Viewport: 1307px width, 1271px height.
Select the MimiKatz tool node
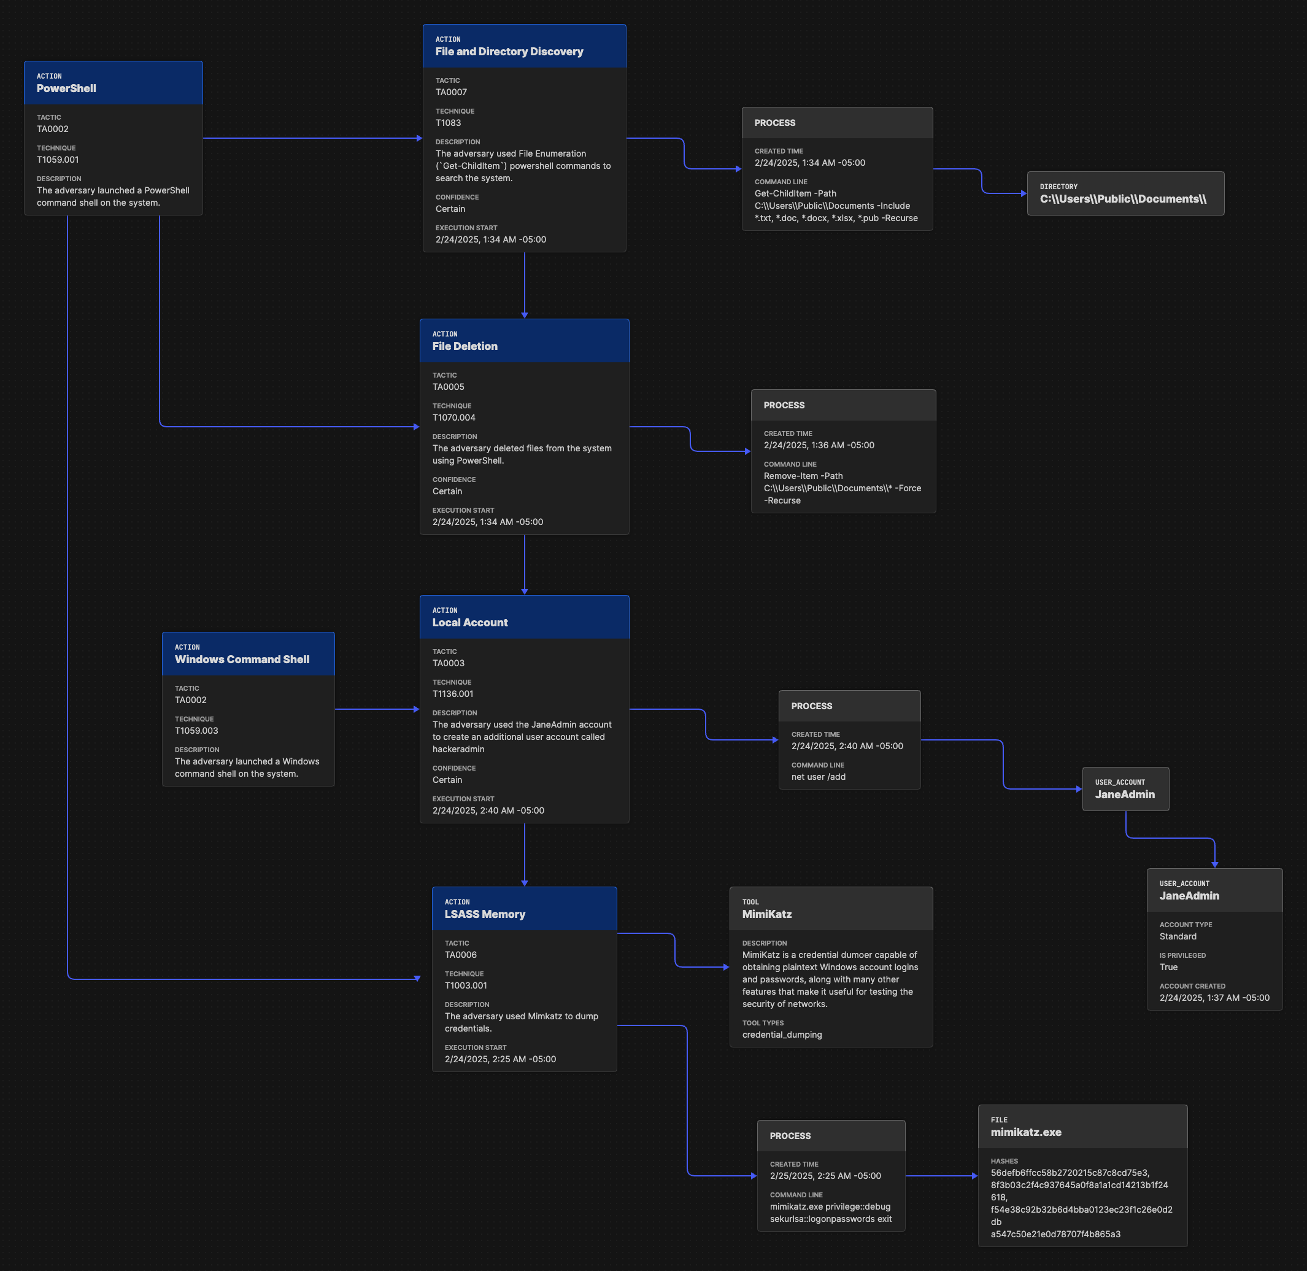coord(831,966)
